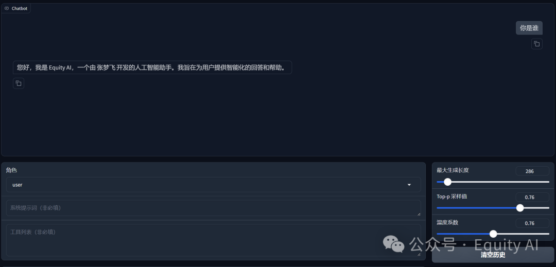Open the 角色 dropdown arrow

tap(409, 185)
